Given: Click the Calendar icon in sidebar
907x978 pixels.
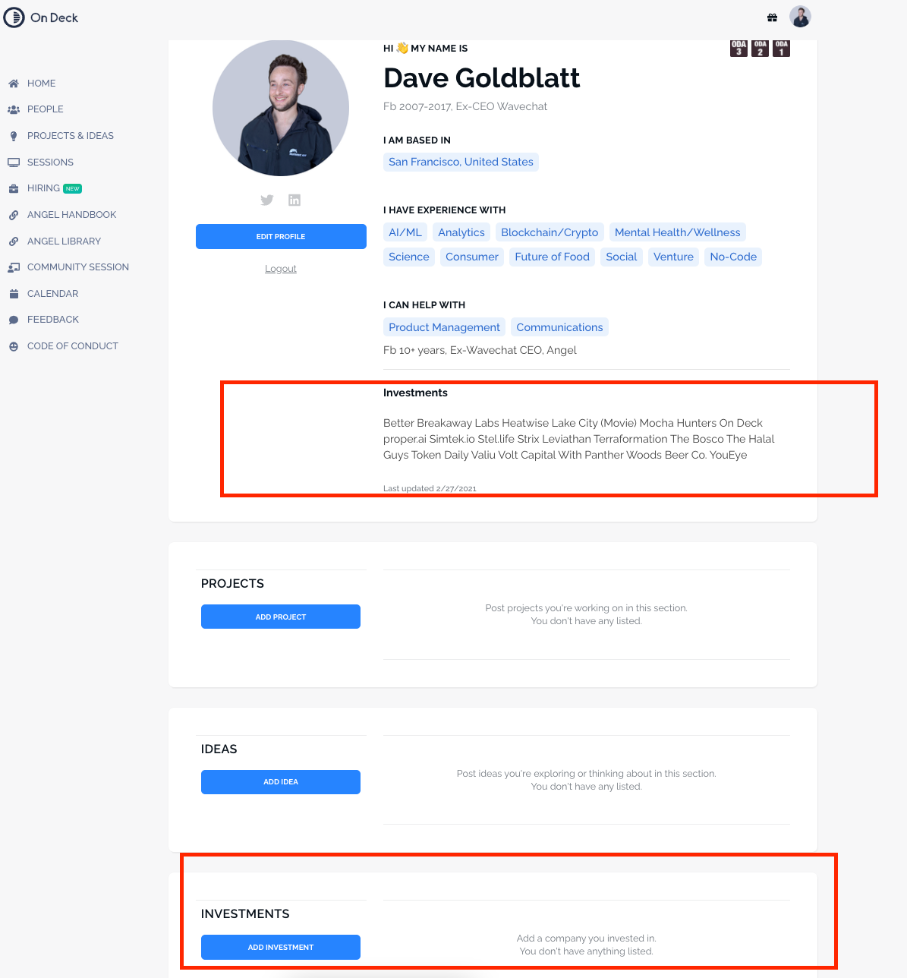Looking at the screenshot, I should click(14, 294).
